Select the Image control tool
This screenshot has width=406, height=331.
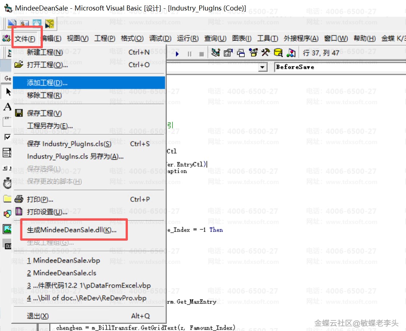(x=7, y=229)
